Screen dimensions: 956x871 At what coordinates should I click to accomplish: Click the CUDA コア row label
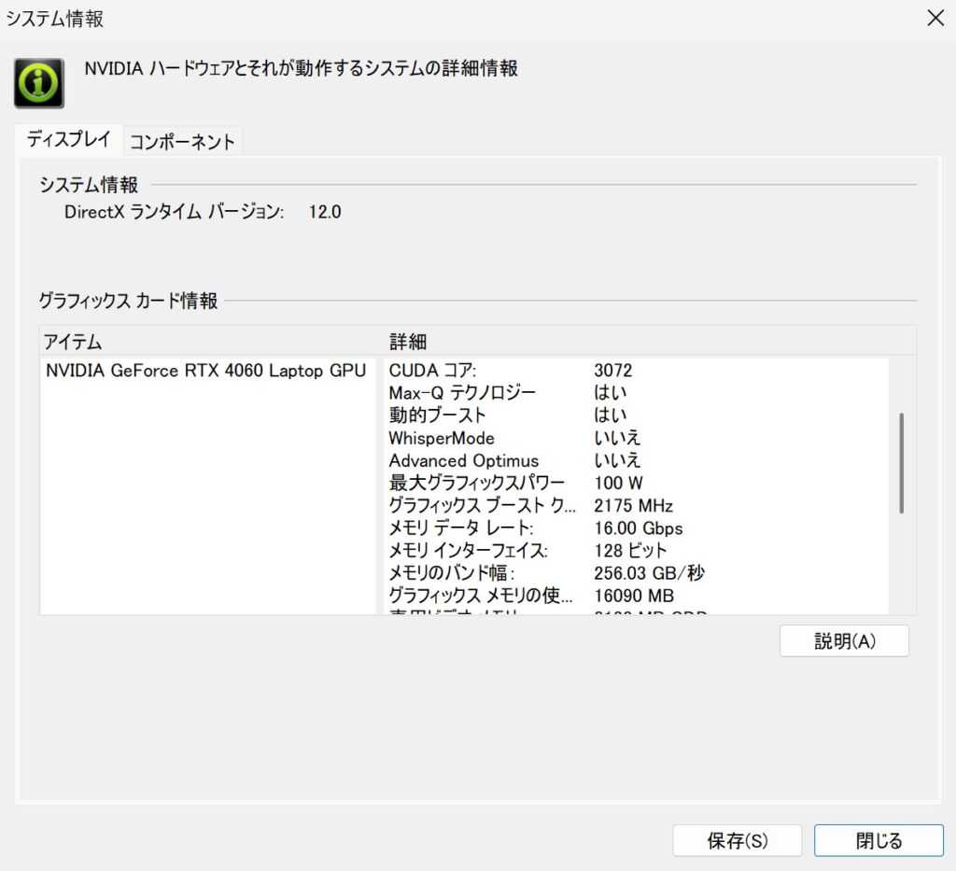(x=432, y=371)
